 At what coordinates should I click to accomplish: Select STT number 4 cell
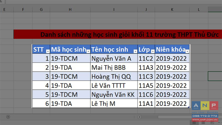pos(41,85)
